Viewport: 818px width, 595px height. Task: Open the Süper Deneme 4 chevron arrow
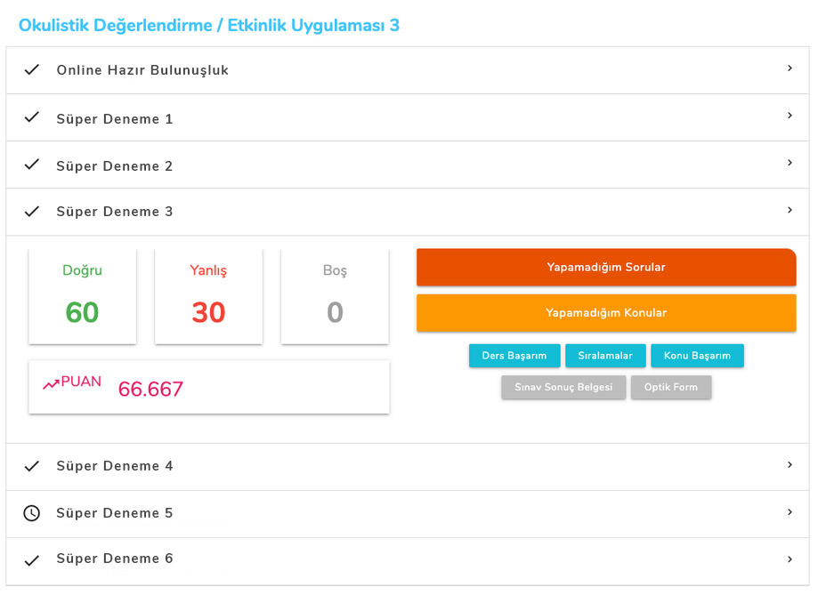(x=790, y=464)
